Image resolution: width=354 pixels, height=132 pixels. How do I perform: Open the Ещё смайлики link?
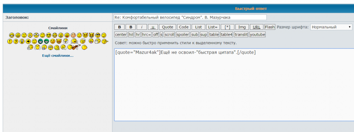pyautogui.click(x=58, y=55)
